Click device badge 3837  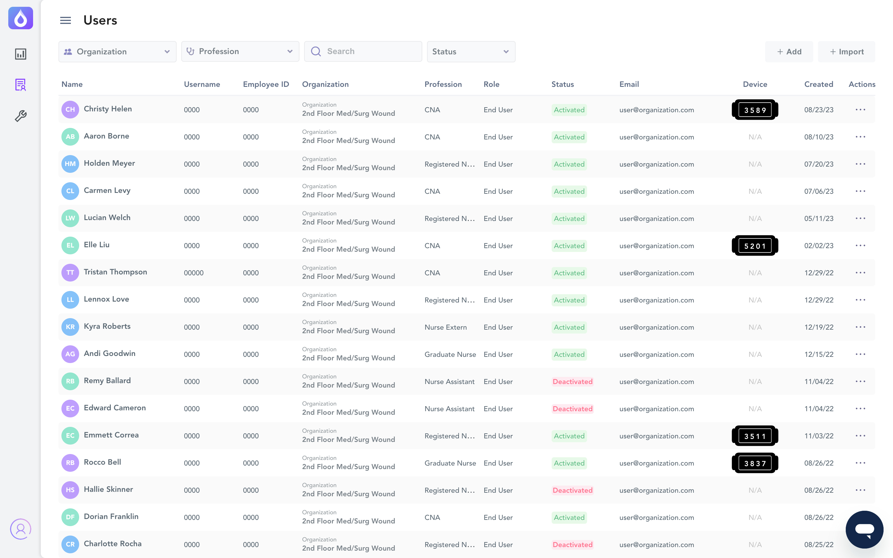[x=755, y=463]
